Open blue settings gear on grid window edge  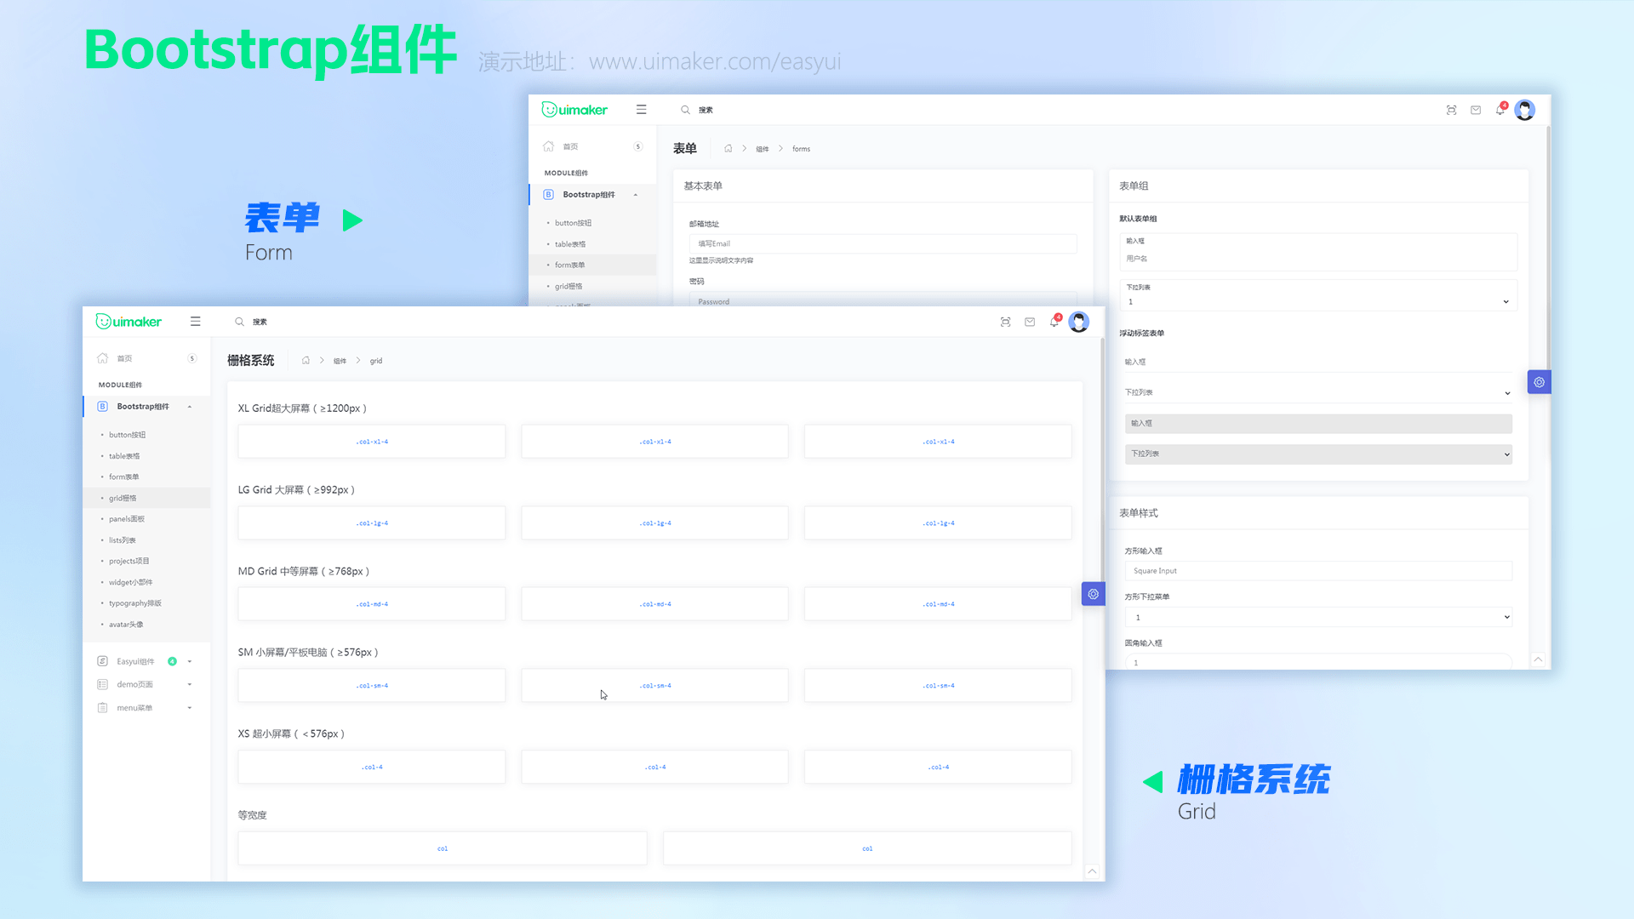tap(1093, 594)
